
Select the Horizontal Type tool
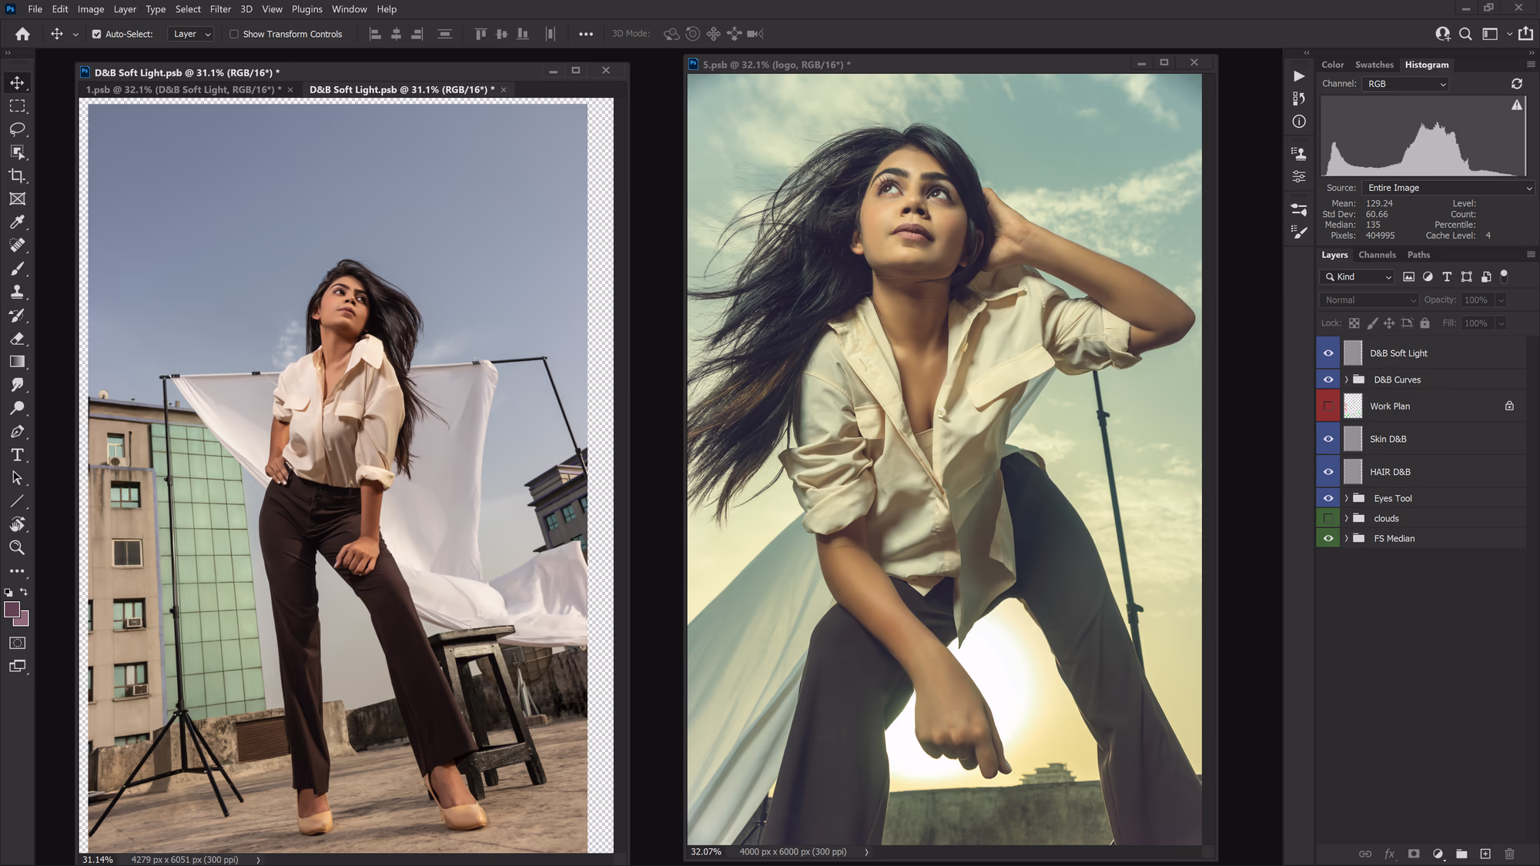point(17,455)
